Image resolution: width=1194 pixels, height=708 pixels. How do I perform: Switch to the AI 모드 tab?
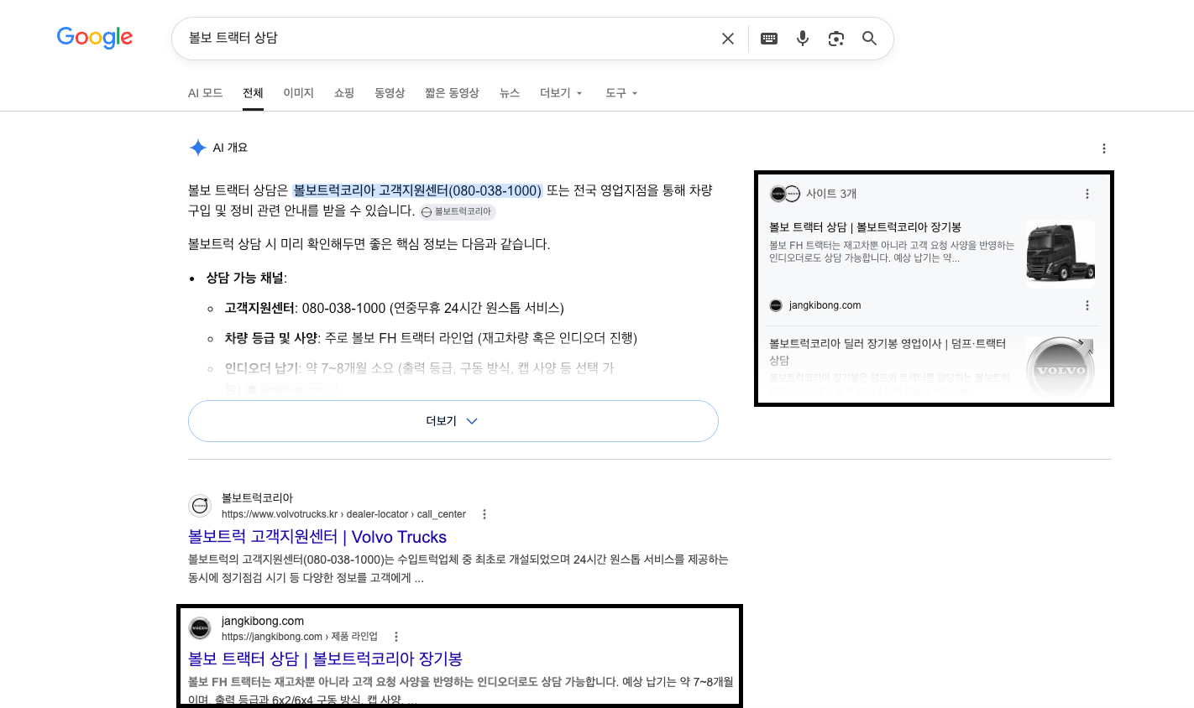point(206,93)
